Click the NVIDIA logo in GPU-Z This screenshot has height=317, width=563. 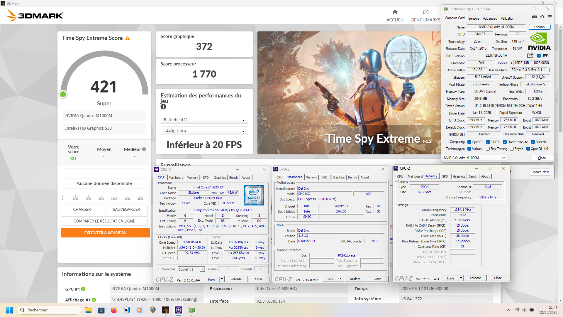(x=539, y=41)
